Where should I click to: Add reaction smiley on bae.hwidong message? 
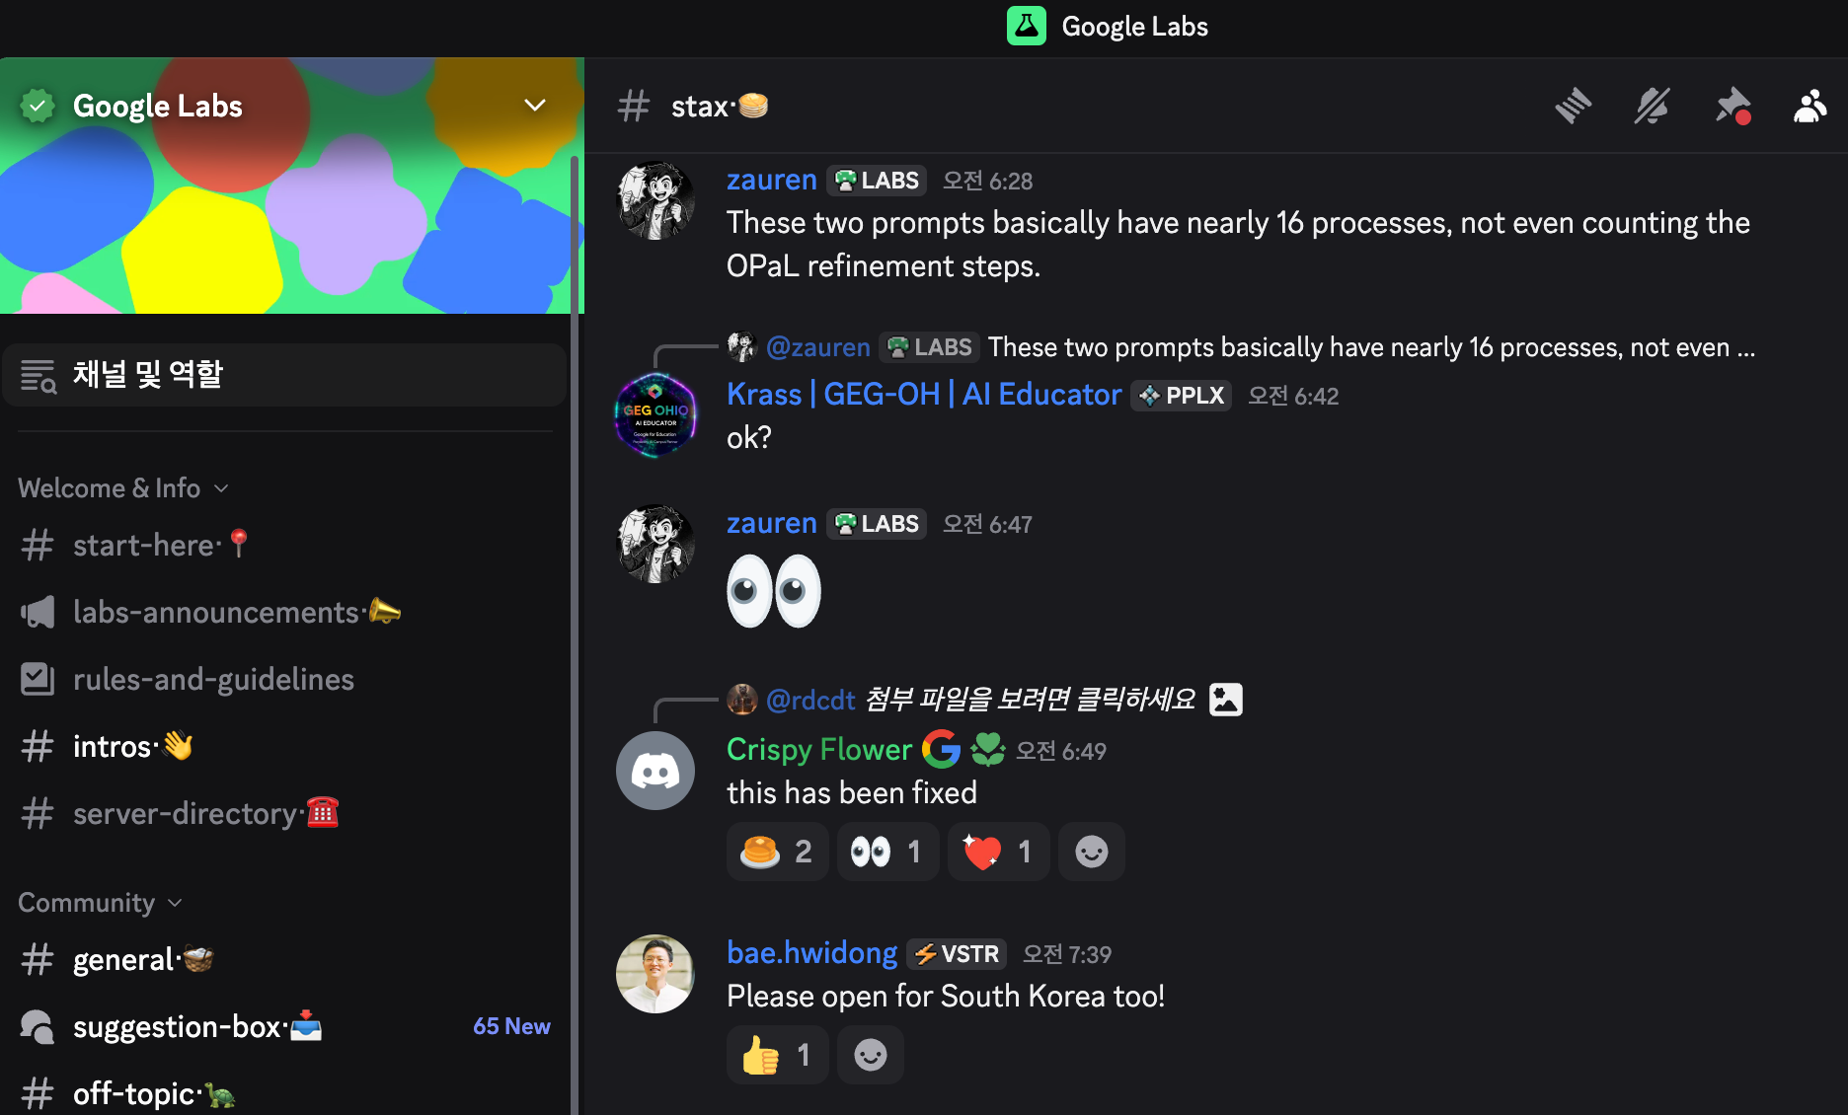870,1055
